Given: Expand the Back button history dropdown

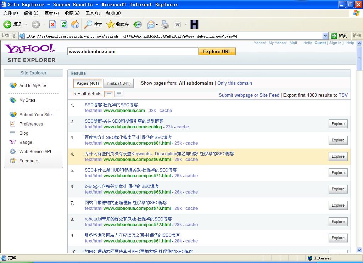Looking at the screenshot, I should click(x=26, y=24).
